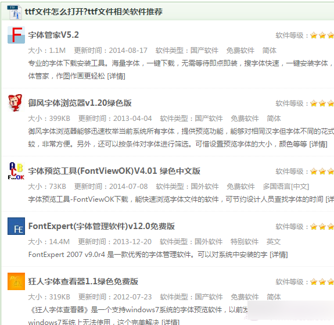The image size is (334, 325).
Task: Click first star rating of 狂人字体查看器
Action: [314, 282]
